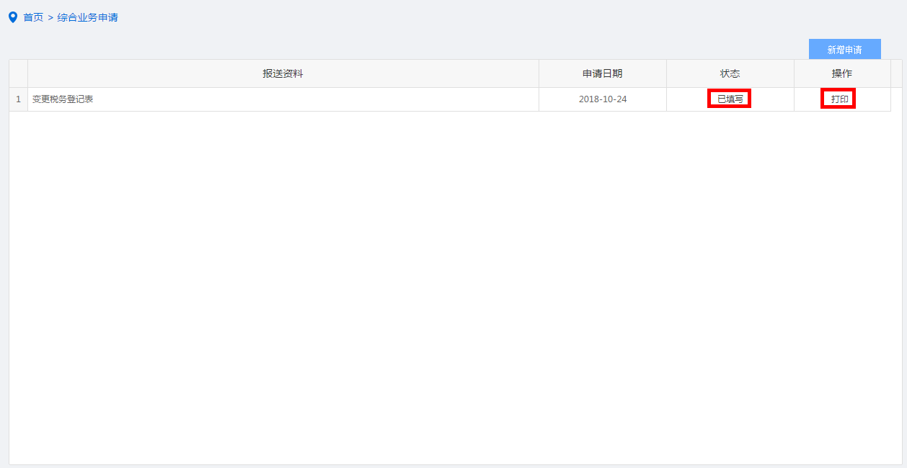This screenshot has height=468, width=907.
Task: Go to 首页 breadcrumb link
Action: point(33,17)
